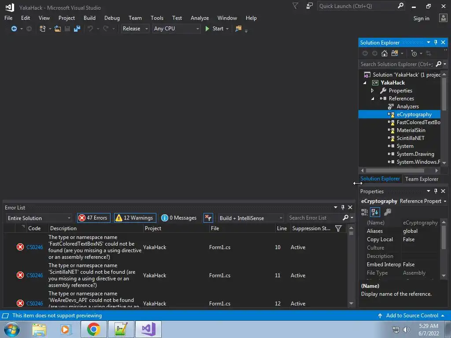Switch to the Solution Explorer tab
451x338 pixels.
(x=380, y=179)
